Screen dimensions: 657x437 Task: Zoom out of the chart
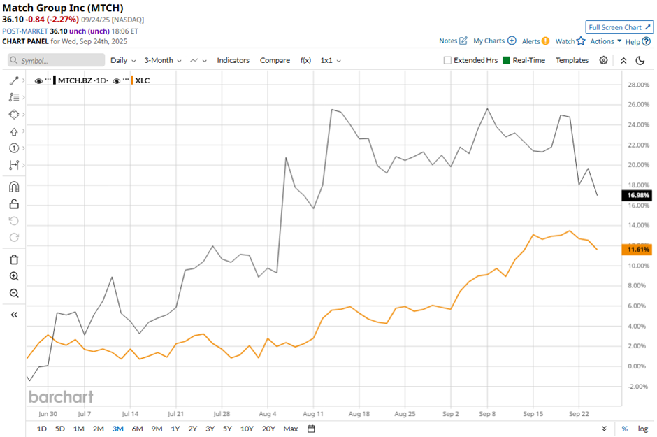tap(14, 293)
